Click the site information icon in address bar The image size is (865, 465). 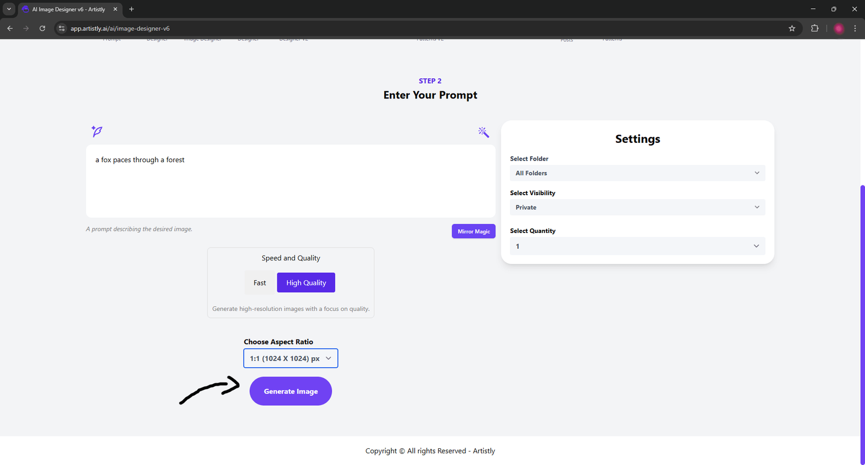(x=62, y=29)
